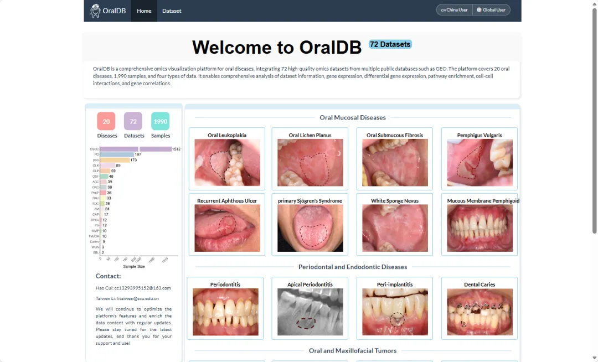Image resolution: width=598 pixels, height=362 pixels.
Task: Click the OSF bar showing 48
Action: [104, 177]
